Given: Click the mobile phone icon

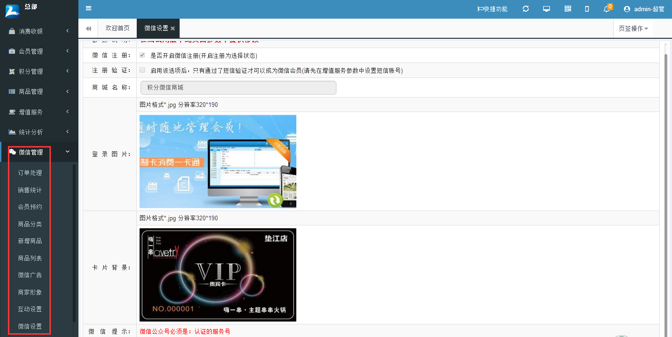Looking at the screenshot, I should pyautogui.click(x=587, y=9).
